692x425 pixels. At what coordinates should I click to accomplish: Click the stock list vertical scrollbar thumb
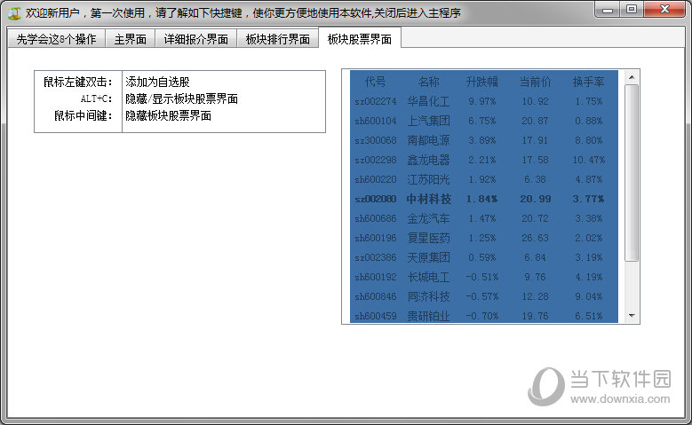(x=632, y=173)
